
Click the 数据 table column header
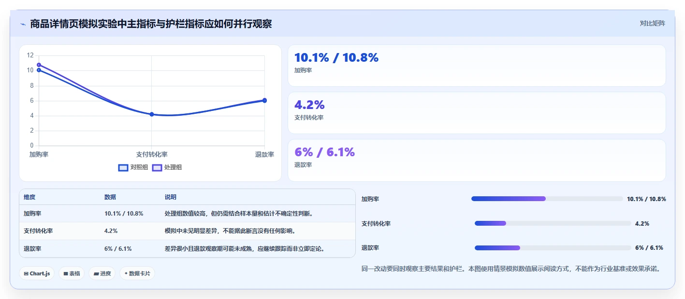coord(110,197)
